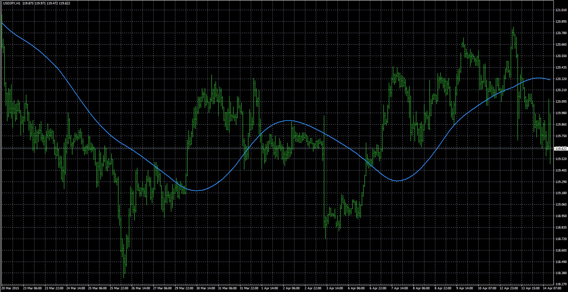The width and height of the screenshot is (568, 292).
Task: Click the 3 Apr 14:00 time axis label
Action: point(335,289)
